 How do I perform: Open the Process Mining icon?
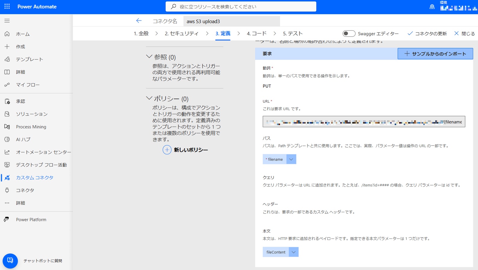coord(7,127)
